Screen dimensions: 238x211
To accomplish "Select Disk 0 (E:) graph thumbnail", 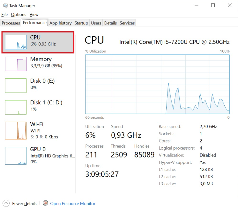I will 16,85.
